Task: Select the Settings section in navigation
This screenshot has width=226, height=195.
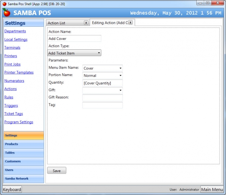Action: (24, 136)
